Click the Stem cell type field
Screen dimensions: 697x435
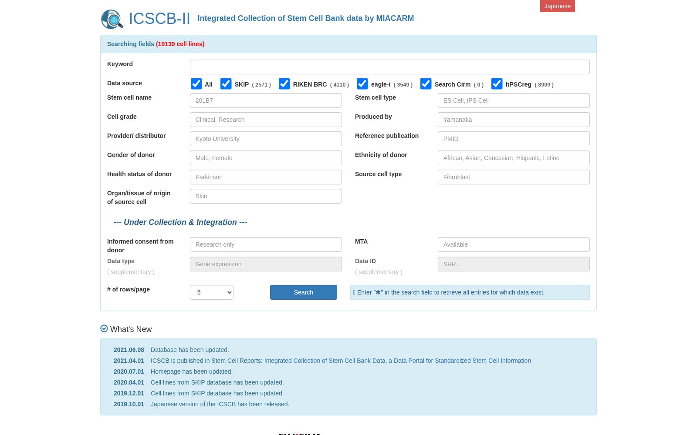514,100
